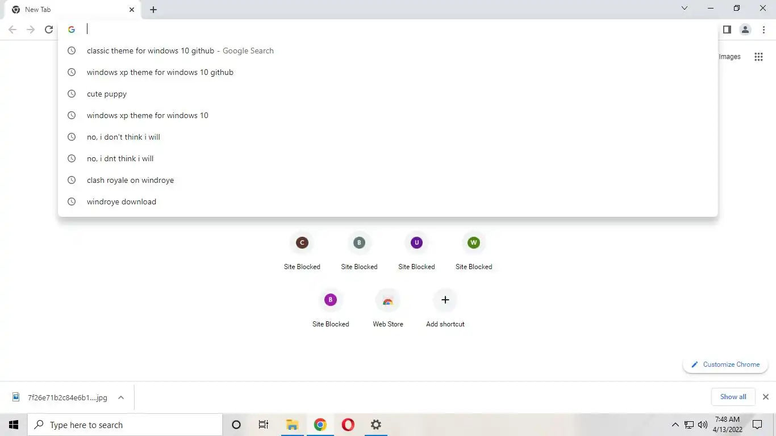Screen dimensions: 776x436
Task: Open volume control tray icon
Action: click(x=703, y=425)
